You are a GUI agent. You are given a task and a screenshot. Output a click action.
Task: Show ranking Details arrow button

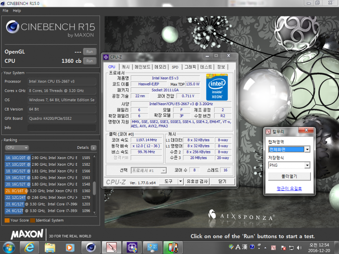click(94, 148)
